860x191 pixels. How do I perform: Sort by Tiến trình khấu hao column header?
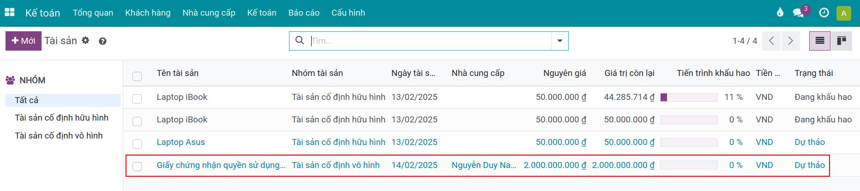(713, 73)
